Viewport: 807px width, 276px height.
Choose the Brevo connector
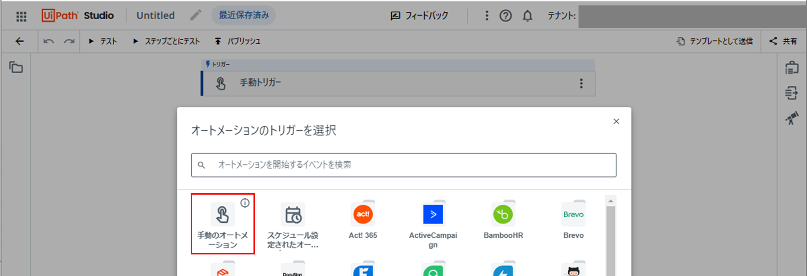point(573,221)
